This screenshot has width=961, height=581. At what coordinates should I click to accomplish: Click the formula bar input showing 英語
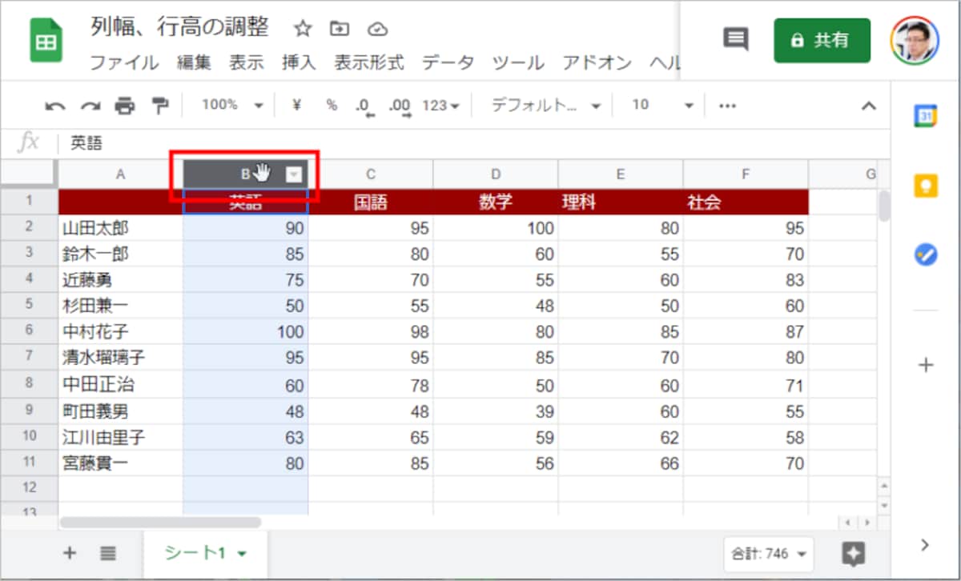(x=472, y=143)
